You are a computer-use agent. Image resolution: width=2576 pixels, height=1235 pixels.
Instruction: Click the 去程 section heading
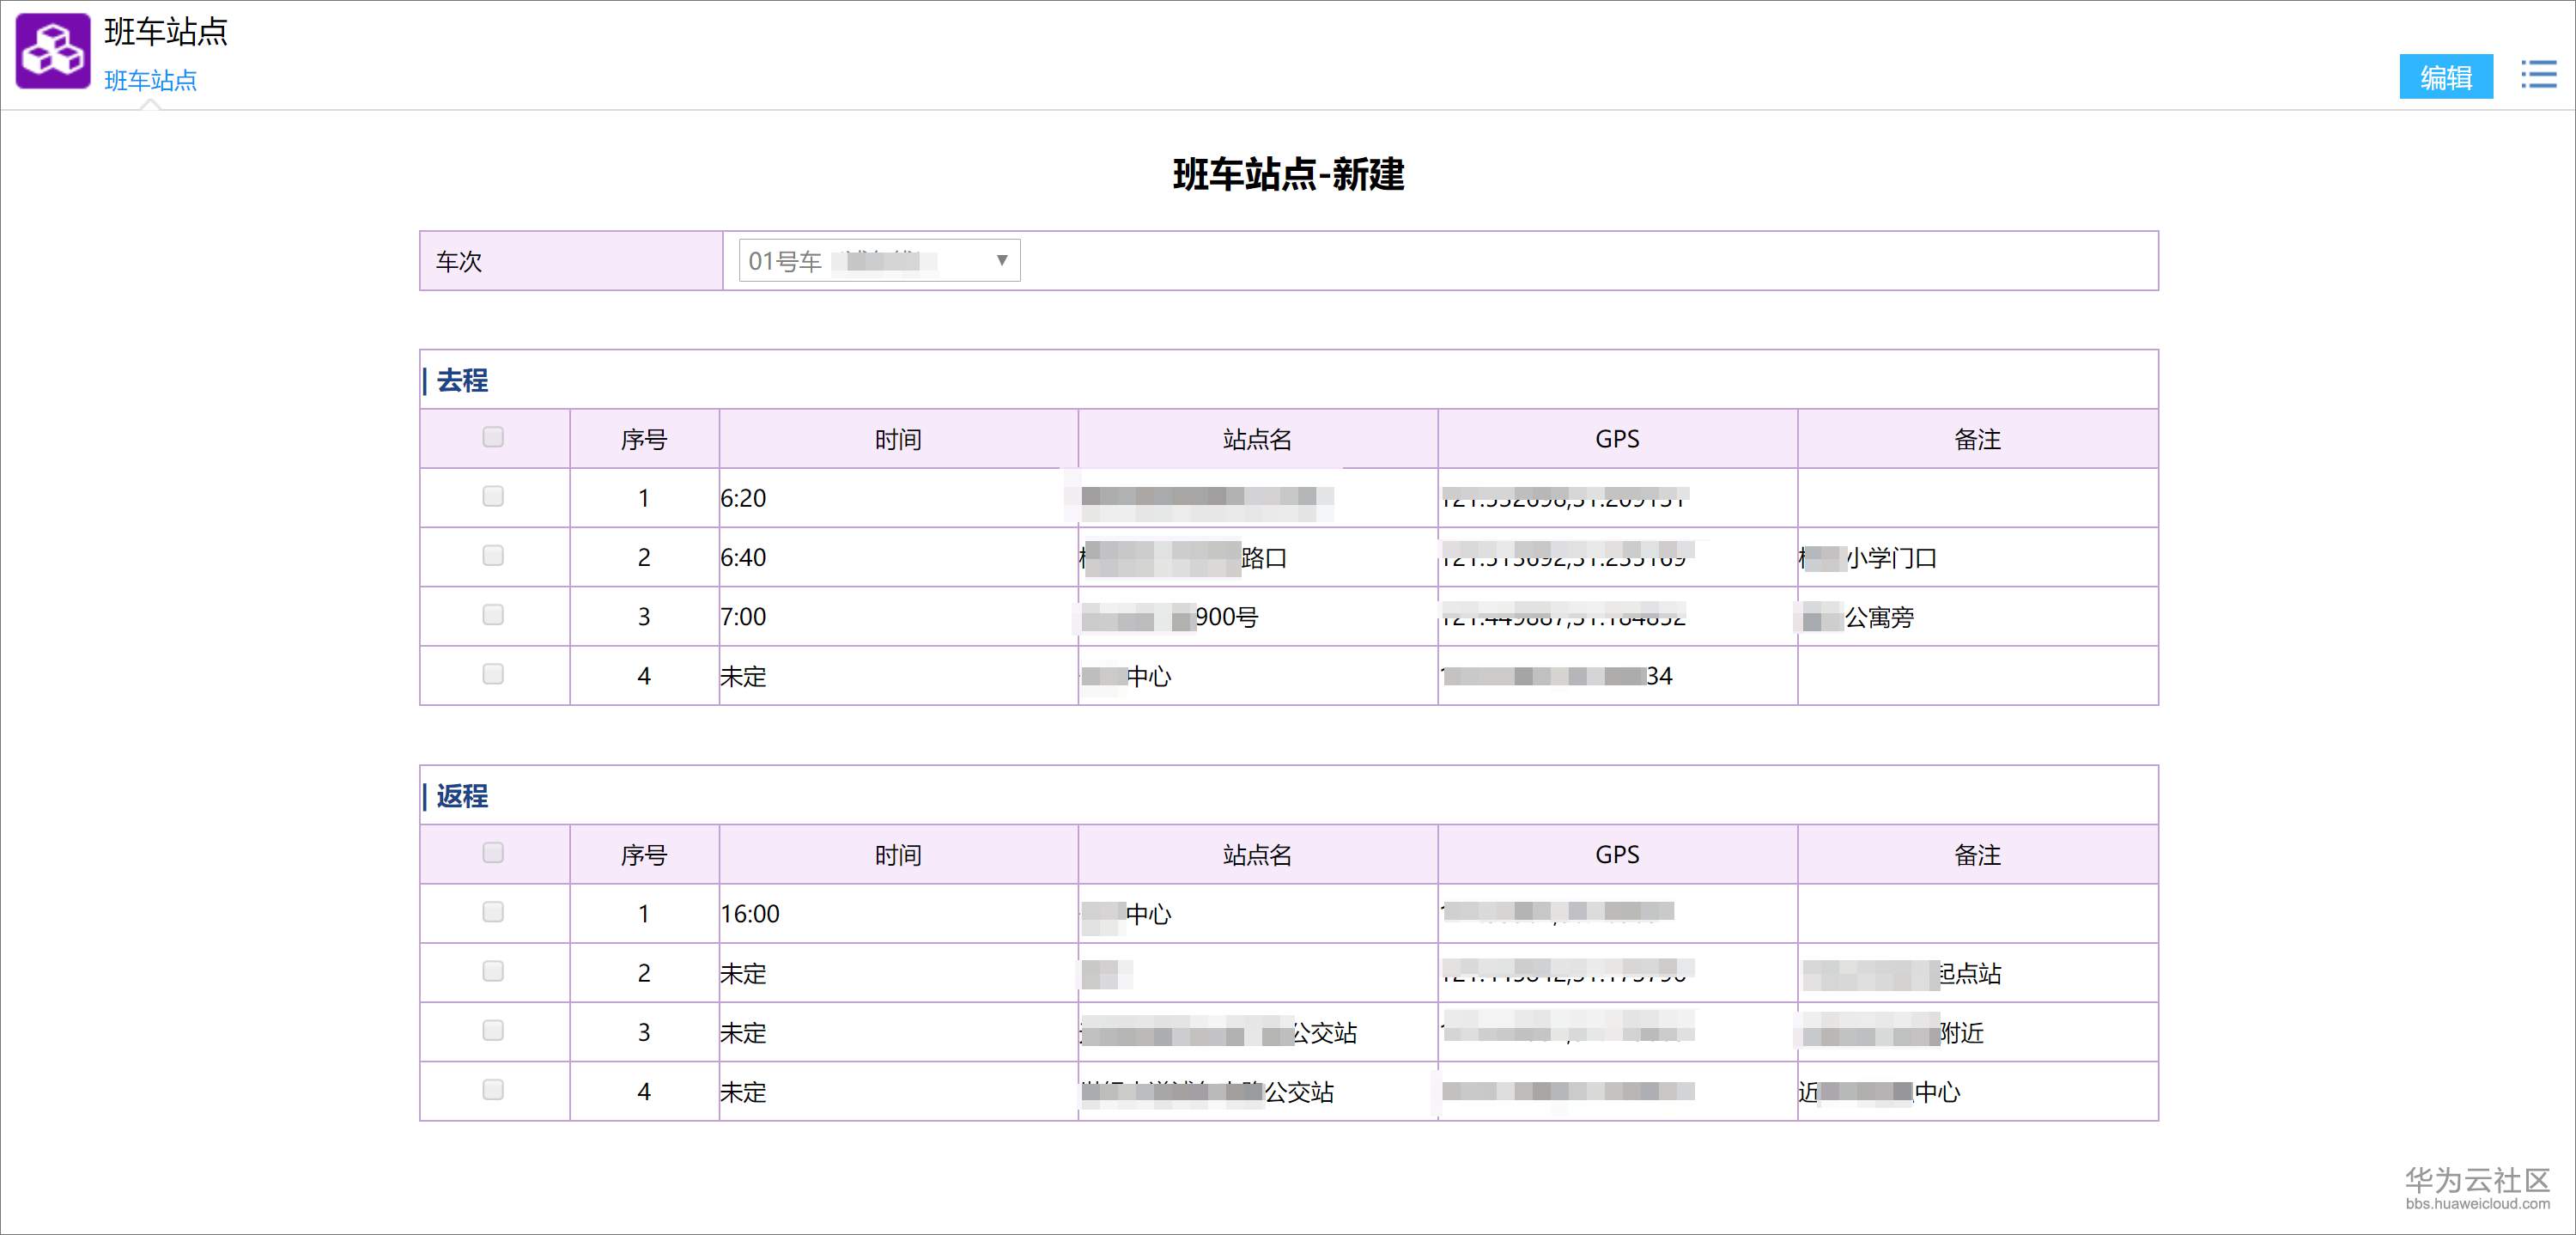pos(462,380)
